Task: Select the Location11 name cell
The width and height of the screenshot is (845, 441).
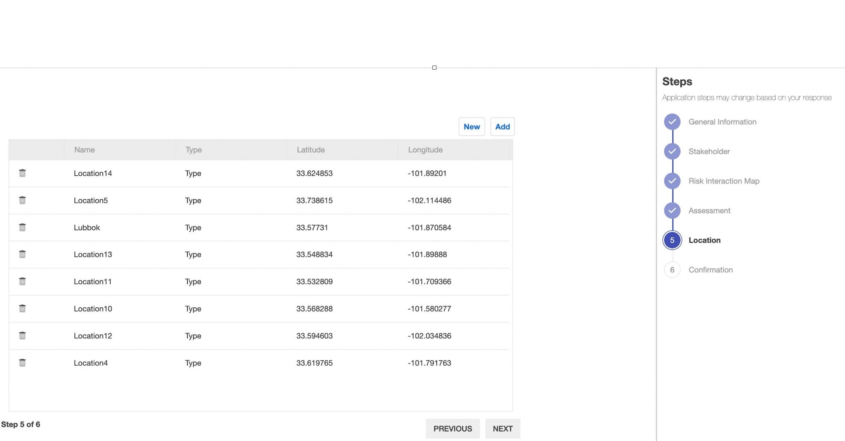Action: click(x=93, y=281)
